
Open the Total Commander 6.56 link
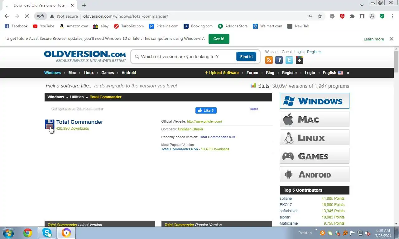point(180,149)
